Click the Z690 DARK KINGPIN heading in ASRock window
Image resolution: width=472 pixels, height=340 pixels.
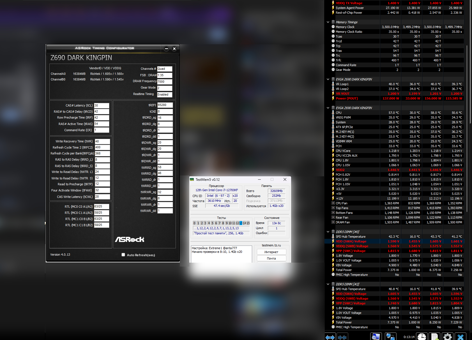81,58
